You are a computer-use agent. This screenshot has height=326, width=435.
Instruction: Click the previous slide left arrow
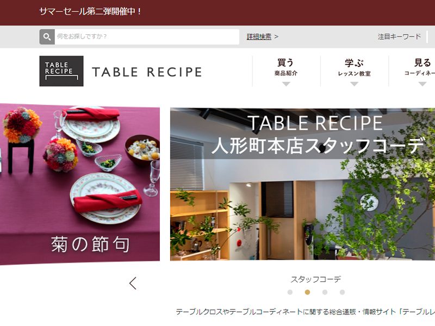[133, 283]
